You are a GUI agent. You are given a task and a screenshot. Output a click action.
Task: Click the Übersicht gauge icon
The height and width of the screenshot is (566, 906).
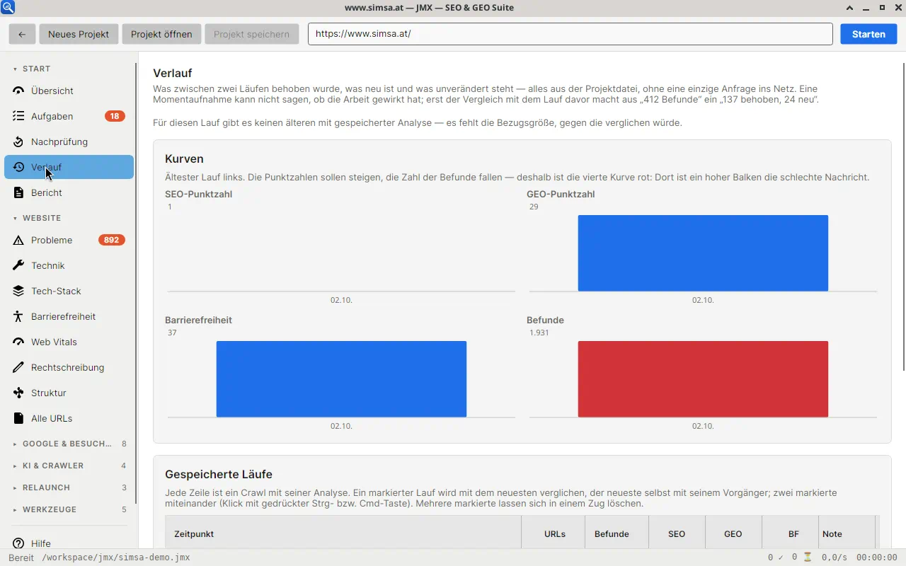[x=18, y=91]
